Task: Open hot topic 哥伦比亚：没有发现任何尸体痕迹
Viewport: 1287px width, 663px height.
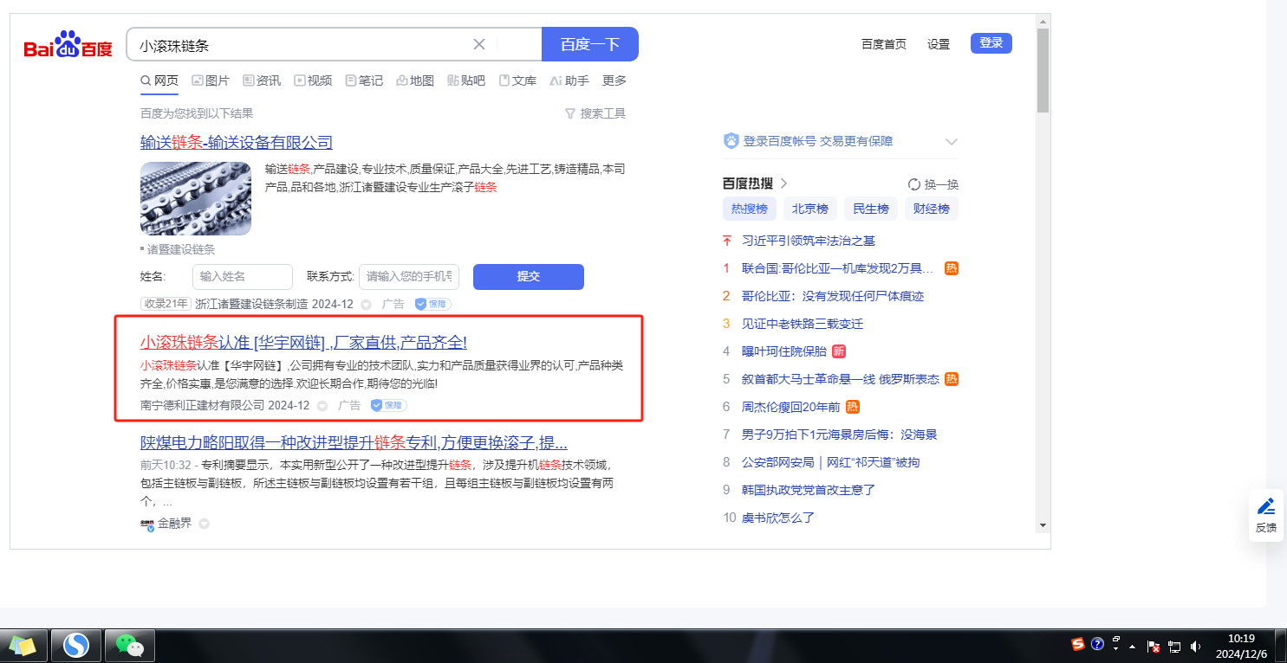Action: click(833, 296)
